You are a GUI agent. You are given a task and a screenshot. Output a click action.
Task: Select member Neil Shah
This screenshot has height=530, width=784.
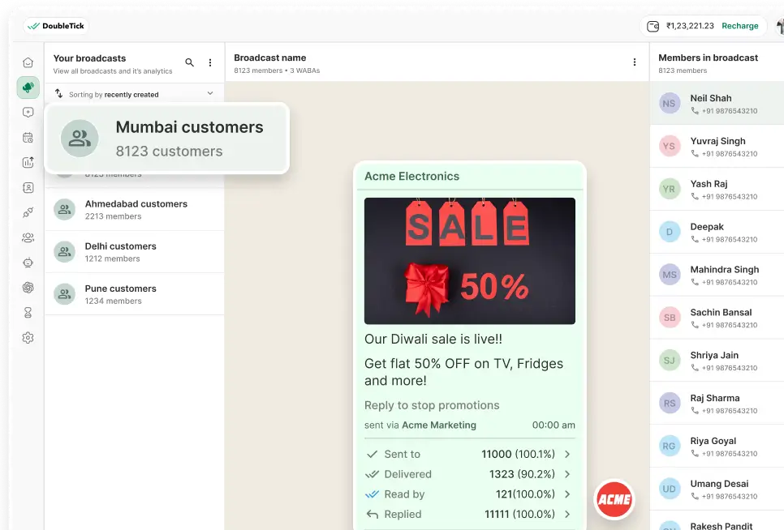[x=717, y=104]
